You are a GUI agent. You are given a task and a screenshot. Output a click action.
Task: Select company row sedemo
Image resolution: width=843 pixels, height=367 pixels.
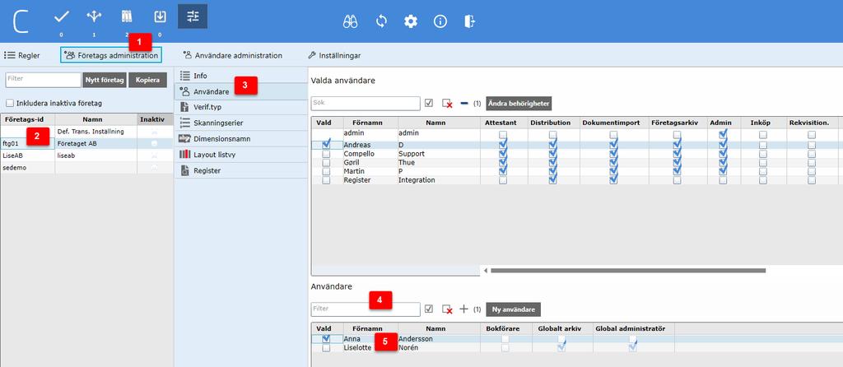tap(86, 168)
